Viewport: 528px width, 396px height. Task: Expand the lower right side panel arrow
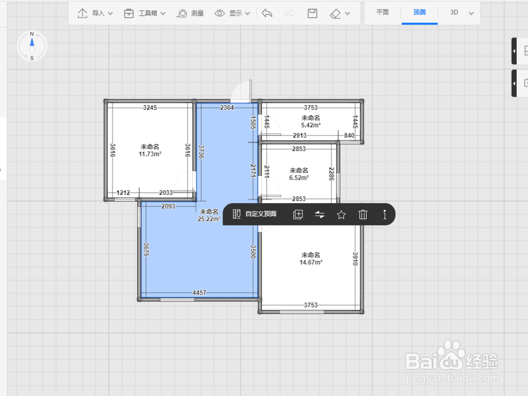(514, 83)
